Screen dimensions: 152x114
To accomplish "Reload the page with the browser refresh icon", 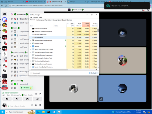I will (x=6, y=6).
